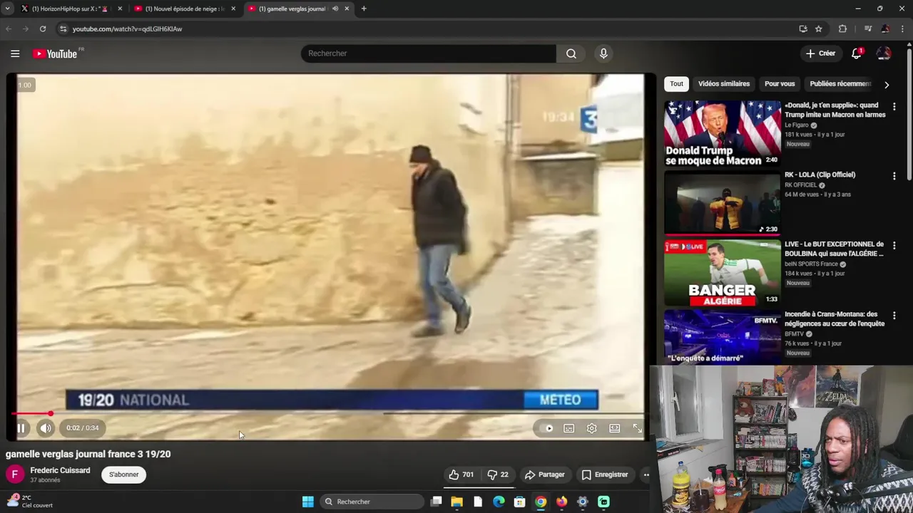The width and height of the screenshot is (913, 513).
Task: Select Publiées récemment filter chip
Action: [840, 84]
